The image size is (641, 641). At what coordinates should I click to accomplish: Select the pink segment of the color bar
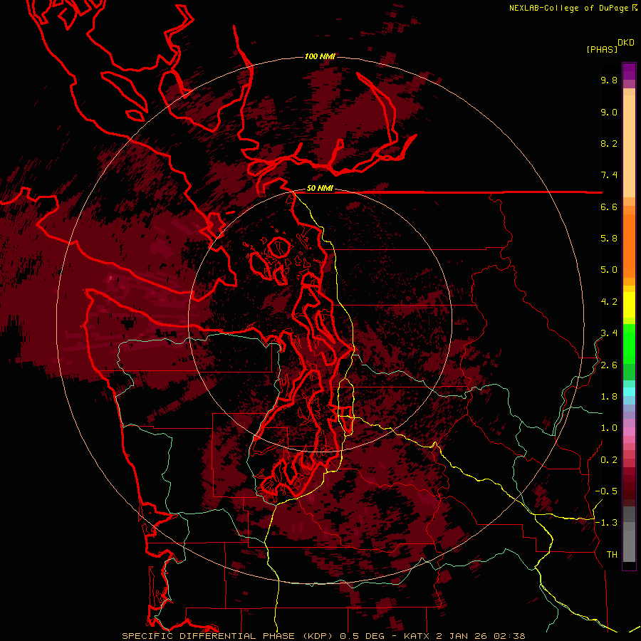click(629, 432)
